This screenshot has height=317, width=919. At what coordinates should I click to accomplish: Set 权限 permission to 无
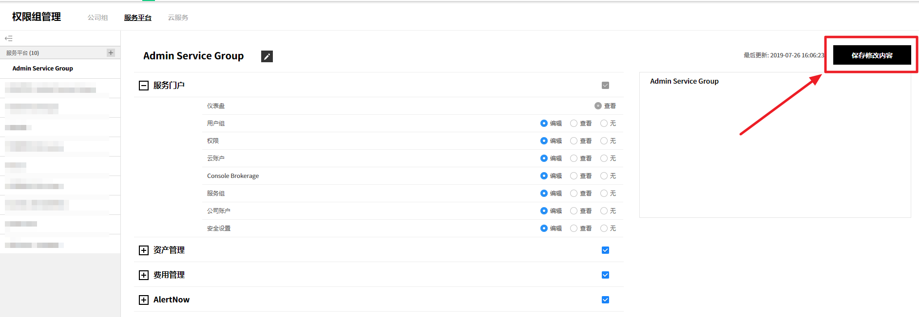[604, 141]
